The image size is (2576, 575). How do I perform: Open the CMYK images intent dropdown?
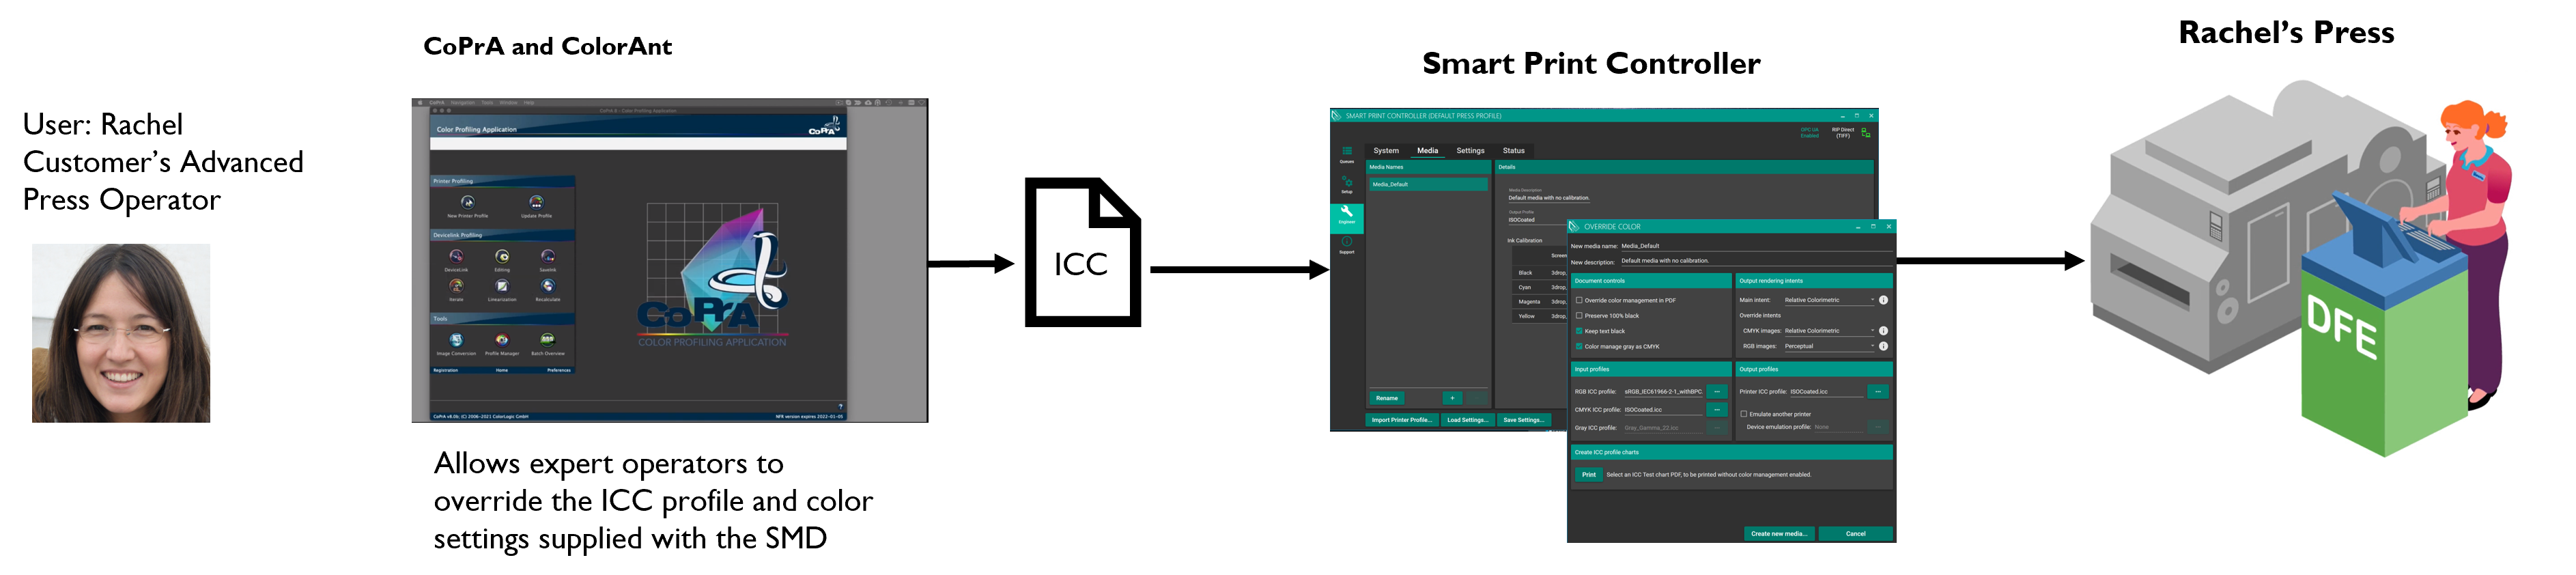1829,331
